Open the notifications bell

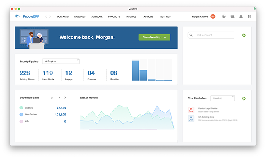tap(241, 16)
